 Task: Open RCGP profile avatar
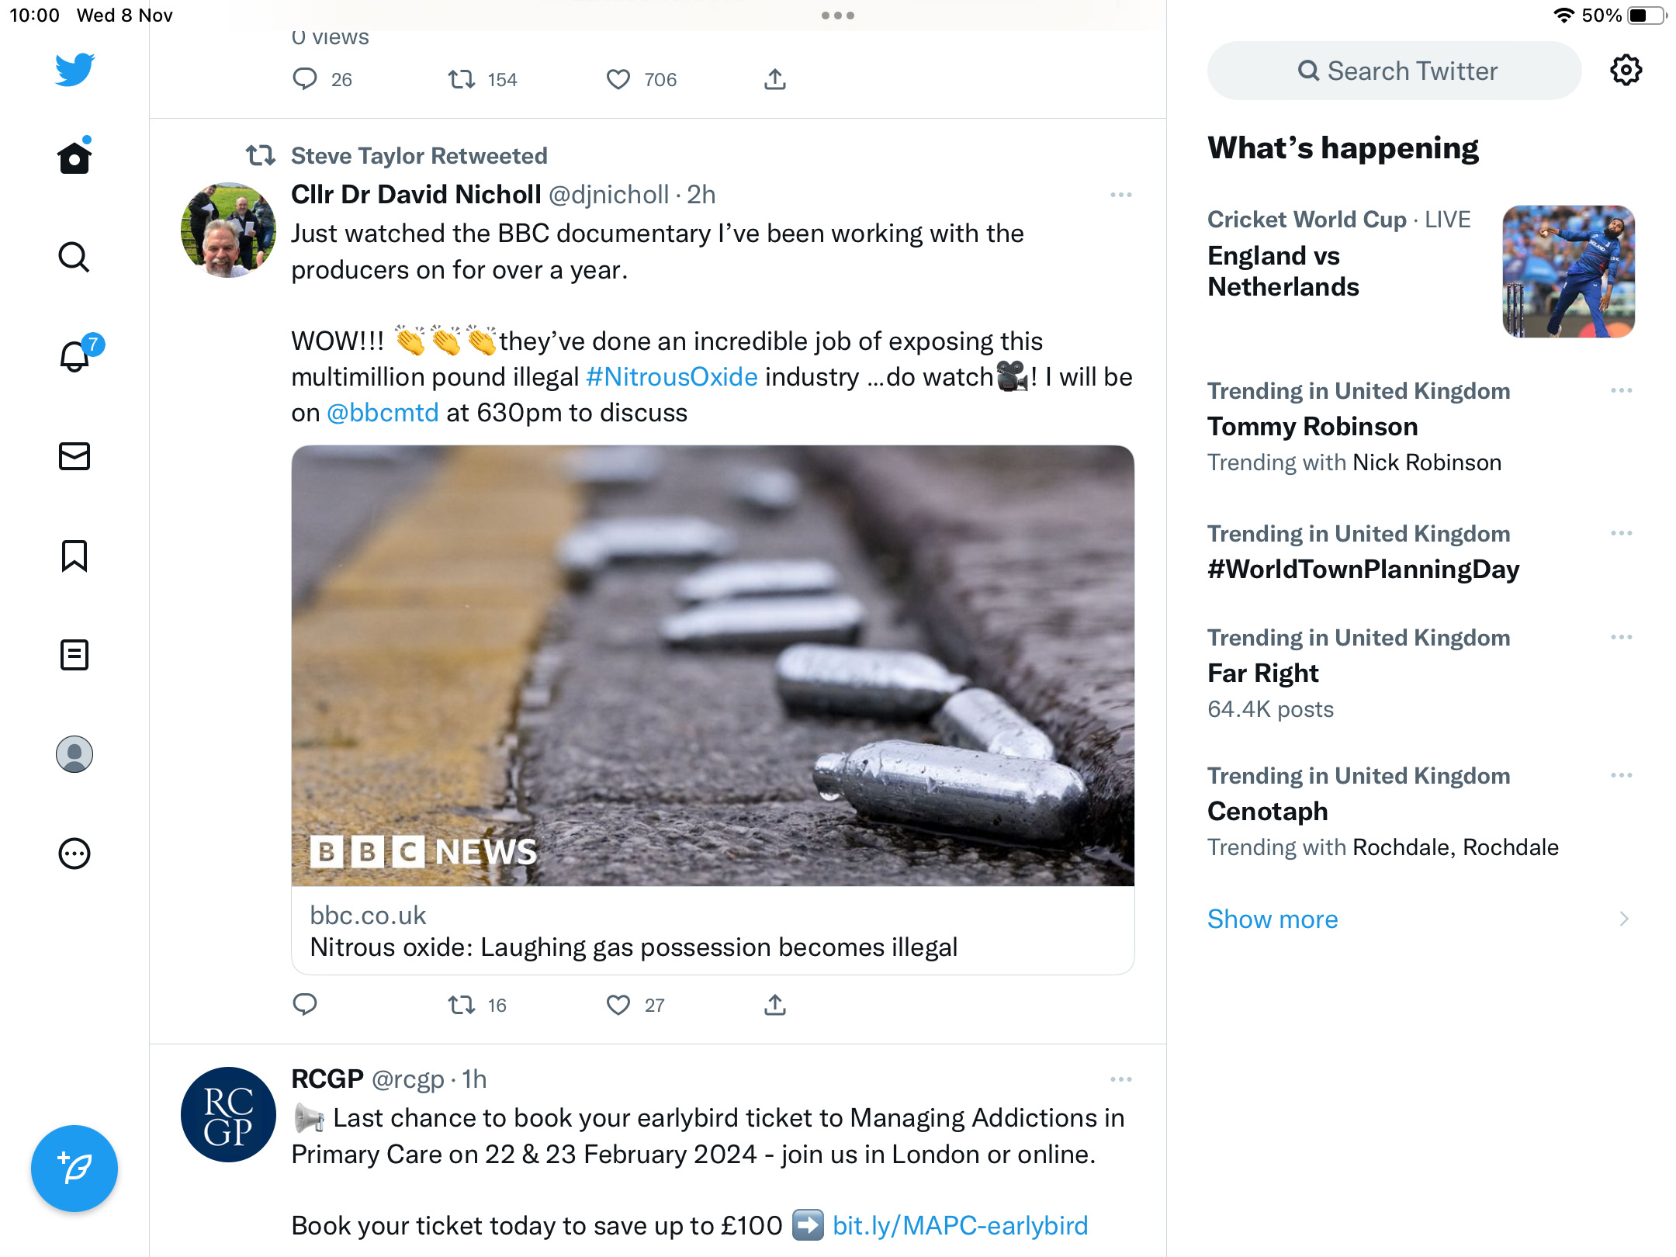[228, 1114]
